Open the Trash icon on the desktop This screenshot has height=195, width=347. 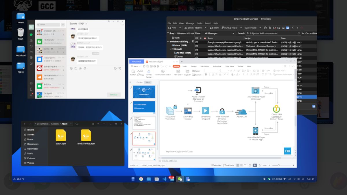(x=21, y=32)
